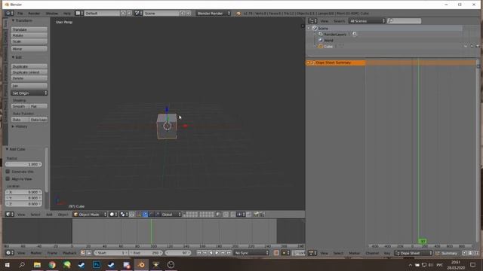The image size is (483, 271).
Task: Select the Scale manipulator button
Action: pyautogui.click(x=158, y=214)
